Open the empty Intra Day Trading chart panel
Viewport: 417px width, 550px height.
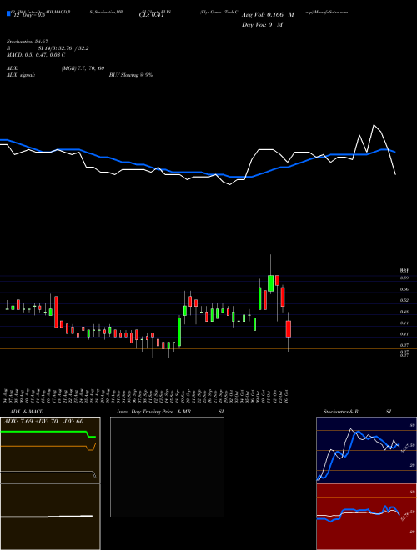pyautogui.click(x=167, y=467)
